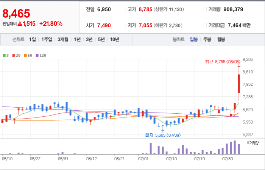
Task: Click the 봉차트 section label
Action: [x=178, y=40]
